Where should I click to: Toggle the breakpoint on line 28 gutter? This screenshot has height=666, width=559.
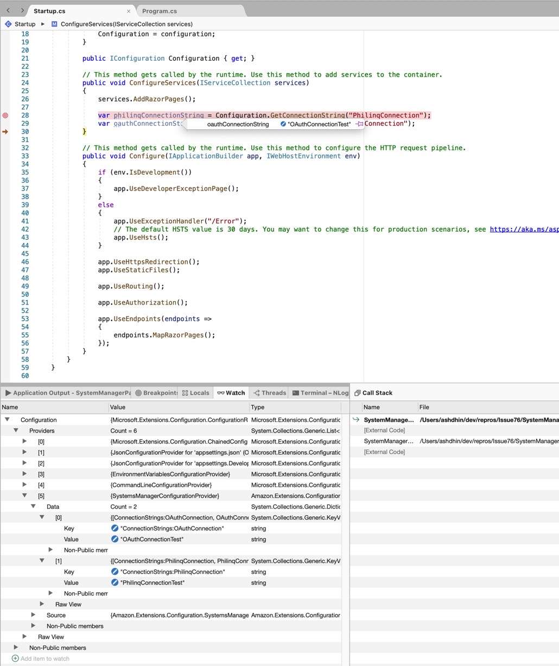click(5, 115)
